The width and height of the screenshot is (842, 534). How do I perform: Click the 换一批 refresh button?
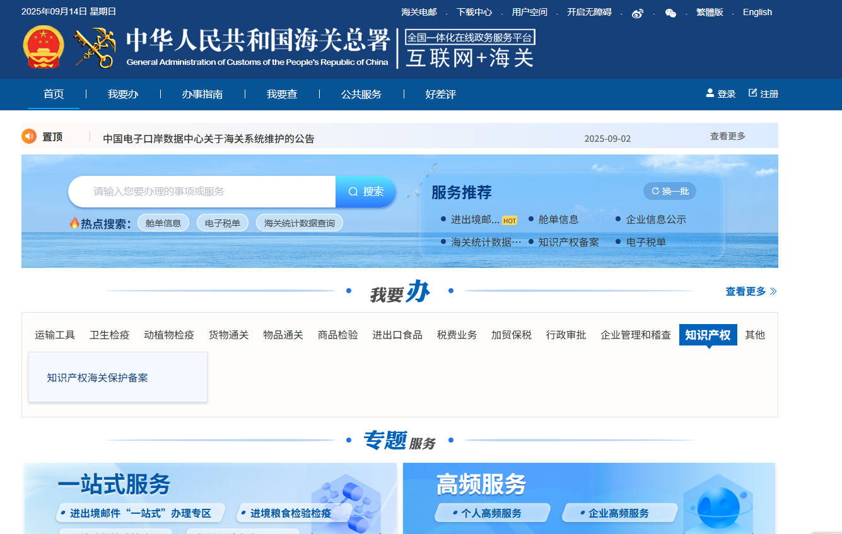tap(670, 191)
